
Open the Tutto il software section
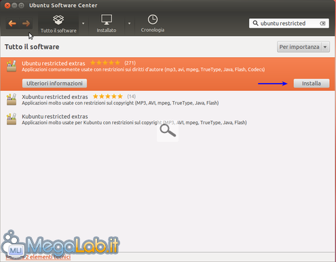[x=58, y=24]
